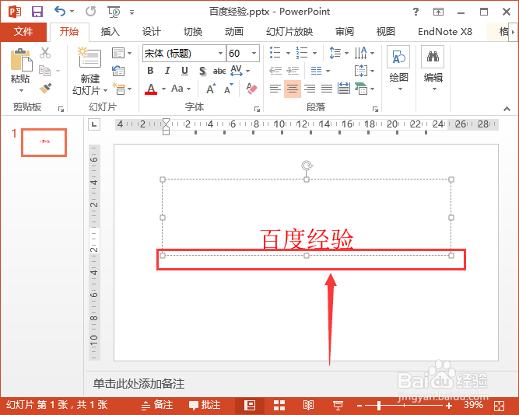
Task: Click the zoom slider handle
Action: (x=379, y=406)
